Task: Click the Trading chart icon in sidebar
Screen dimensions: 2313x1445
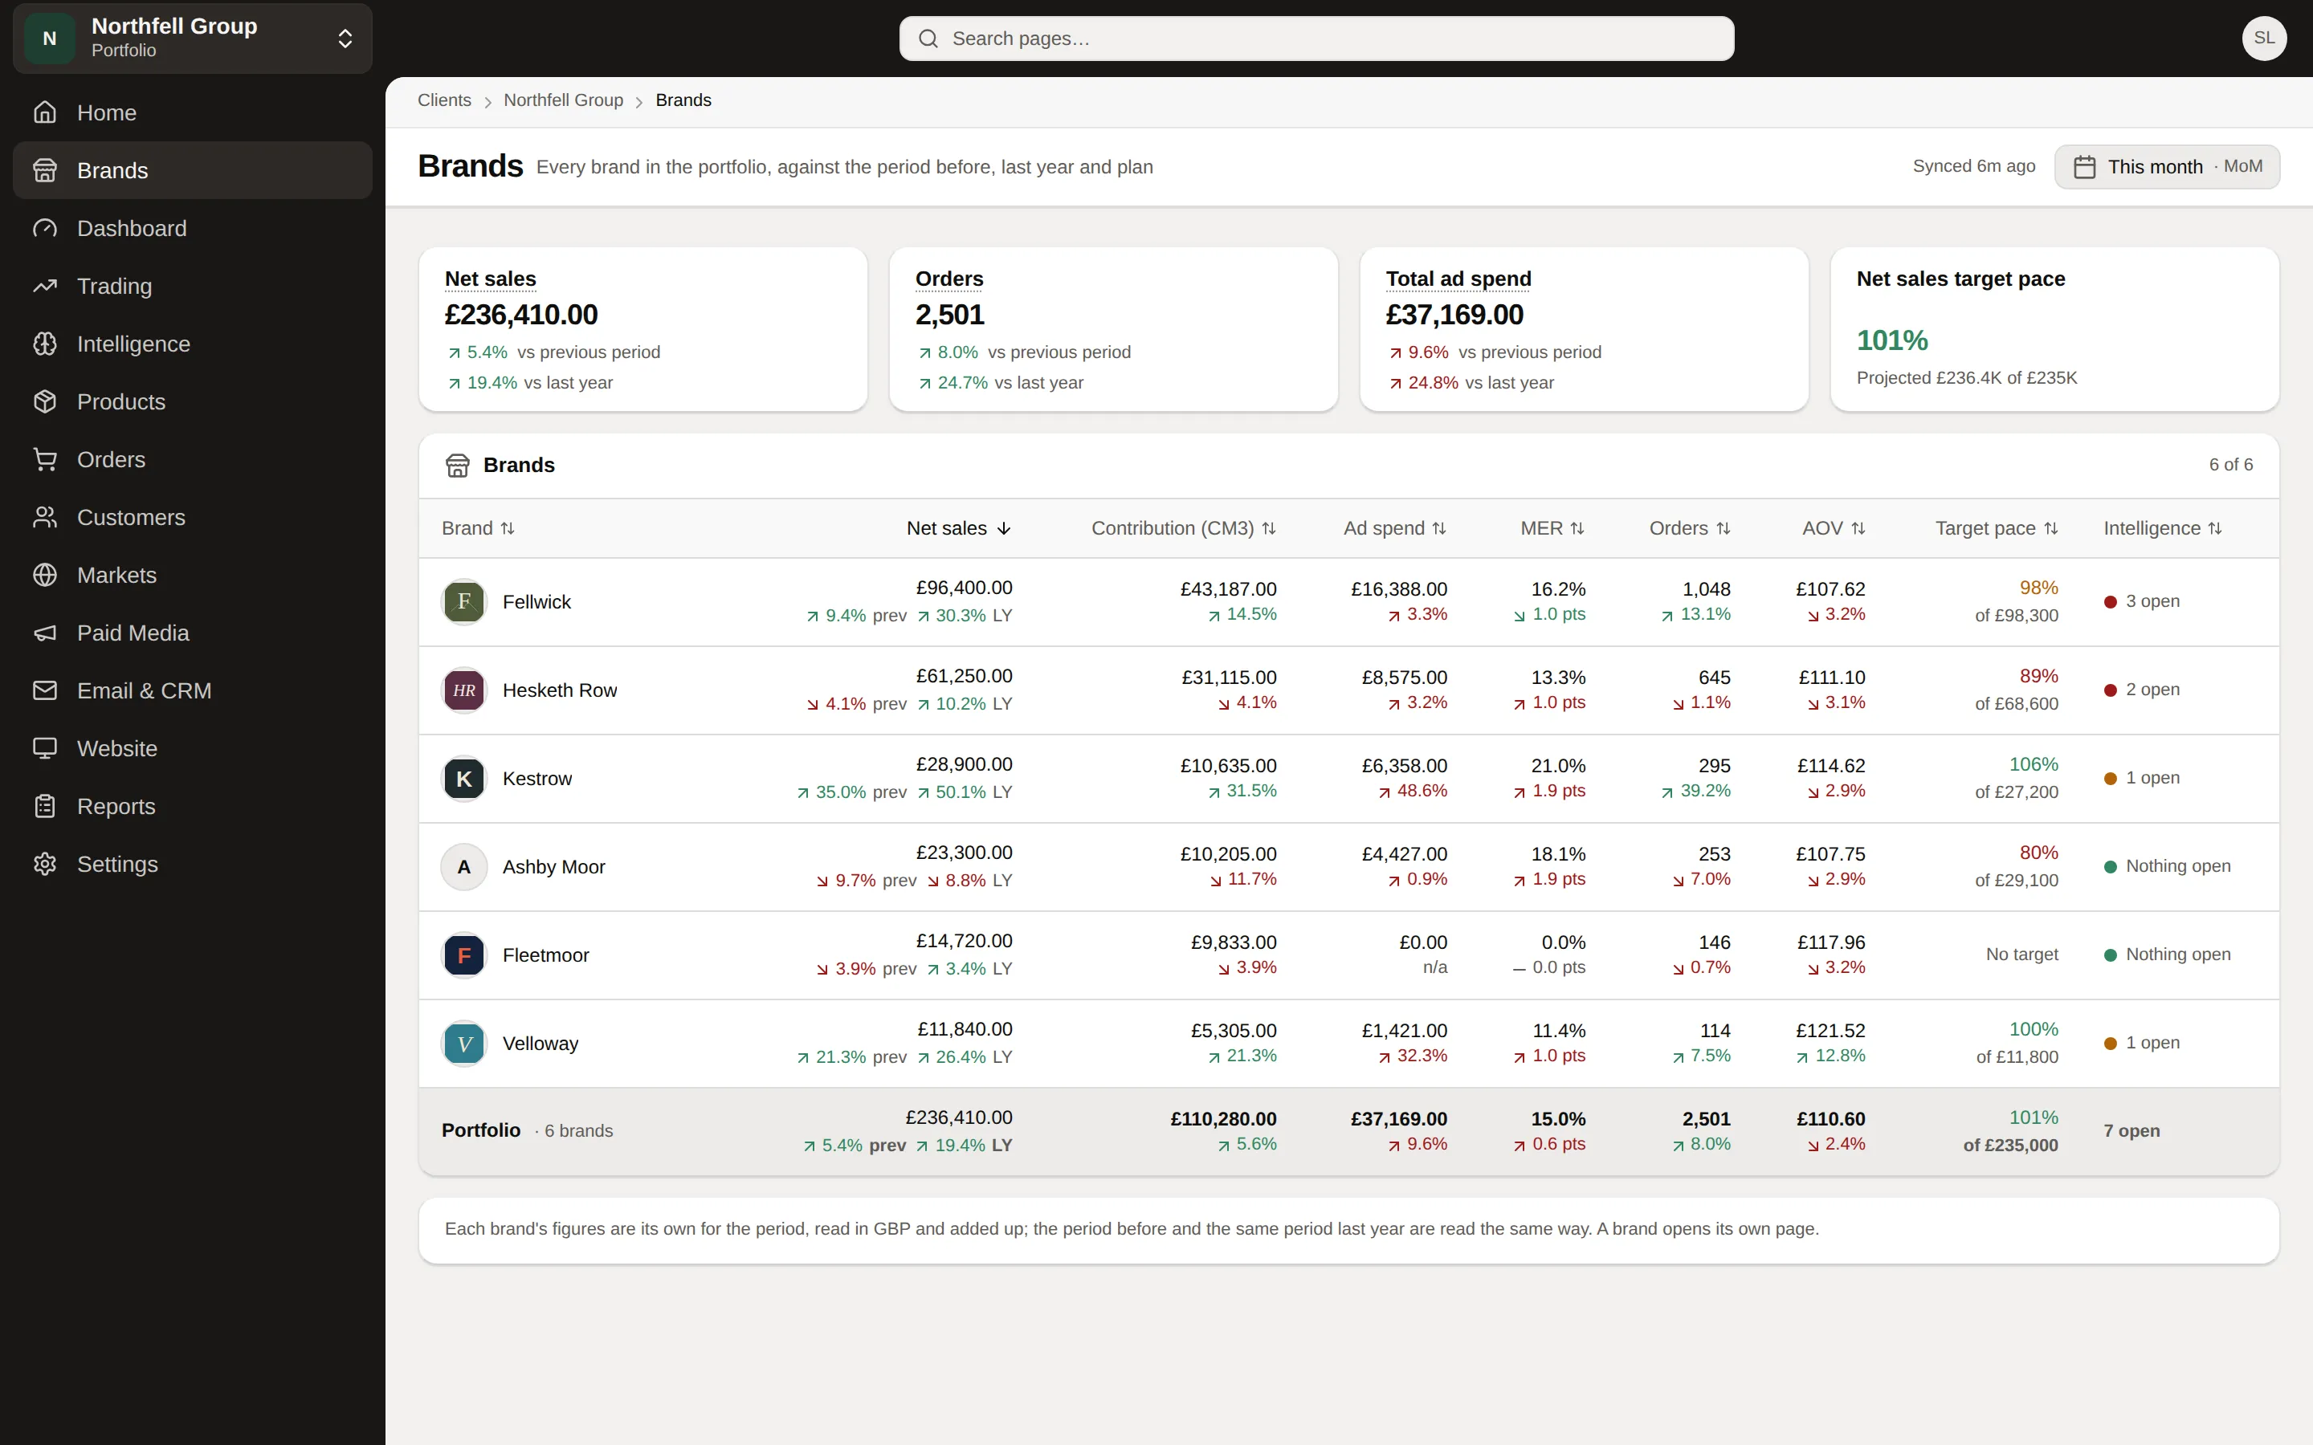Action: (45, 286)
